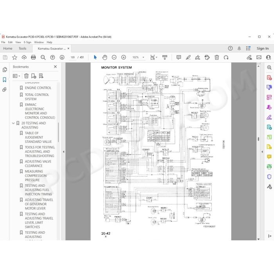This screenshot has height=274, width=274.
Task: Open the page thumbnails panel
Action: (5, 70)
